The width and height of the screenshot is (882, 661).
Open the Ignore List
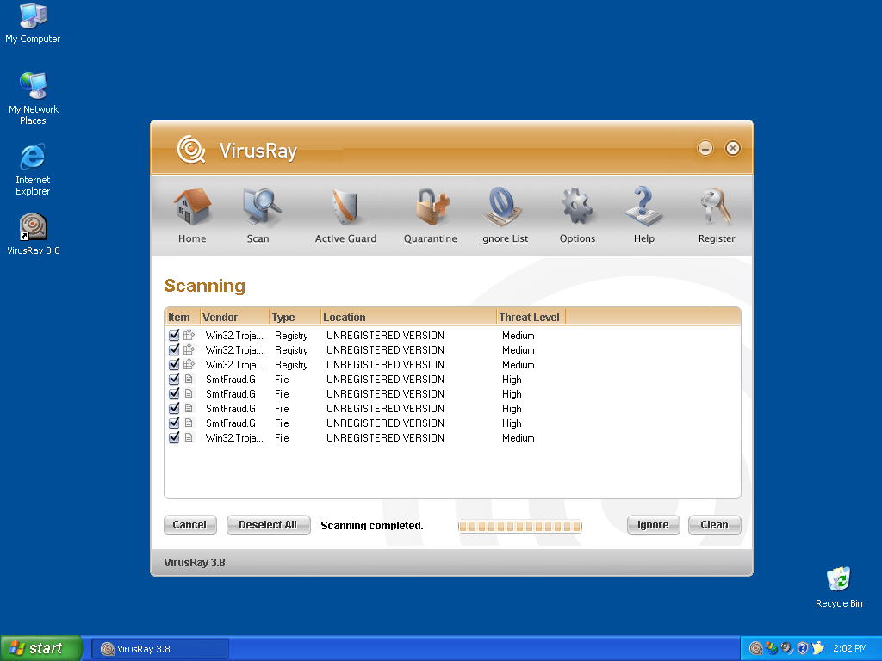pyautogui.click(x=504, y=213)
